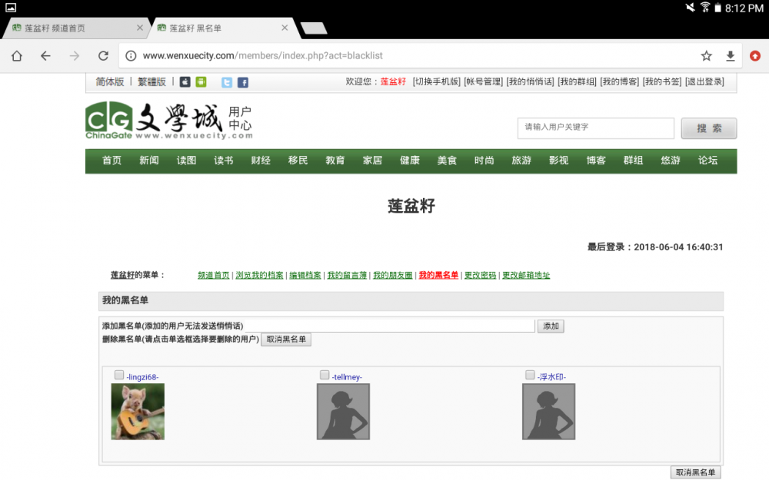The image size is (769, 480).
Task: Click the download icon in the browser toolbar
Action: coord(731,56)
